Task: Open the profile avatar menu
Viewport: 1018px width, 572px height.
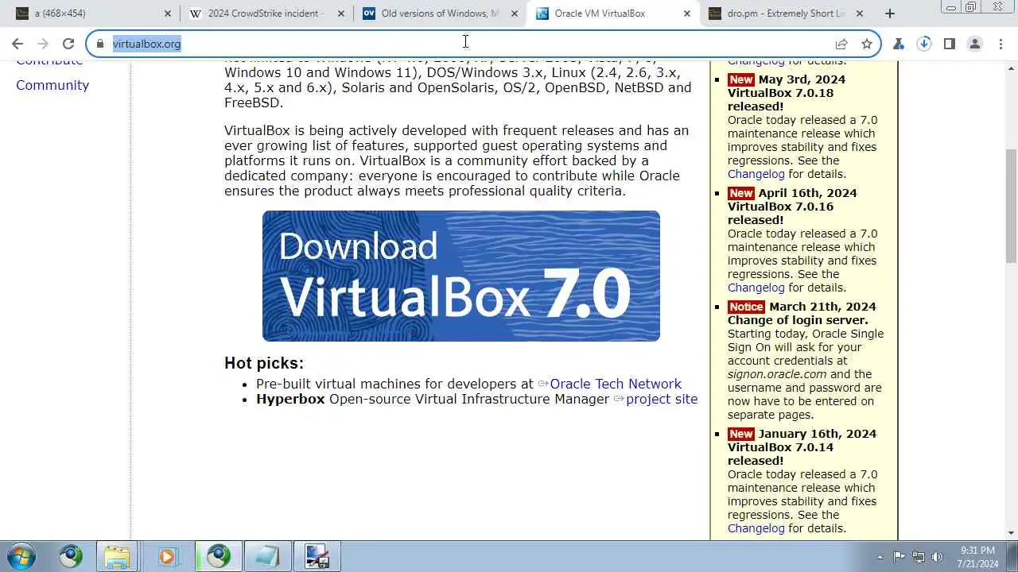Action: tap(975, 44)
